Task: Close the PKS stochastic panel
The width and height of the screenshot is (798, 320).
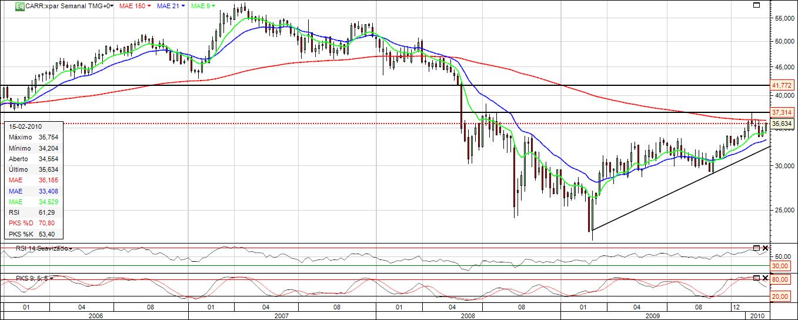Action: click(765, 278)
